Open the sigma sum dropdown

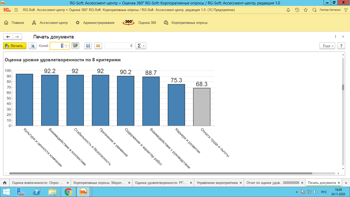click(x=141, y=46)
